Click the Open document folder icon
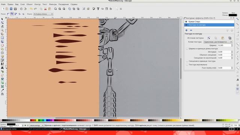This screenshot has height=135, width=240. click(7, 9)
